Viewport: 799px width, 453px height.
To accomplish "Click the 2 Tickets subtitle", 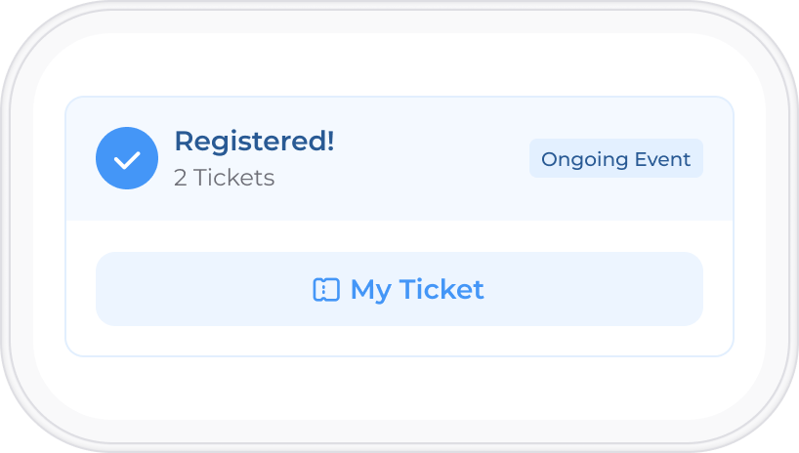I will tap(225, 178).
